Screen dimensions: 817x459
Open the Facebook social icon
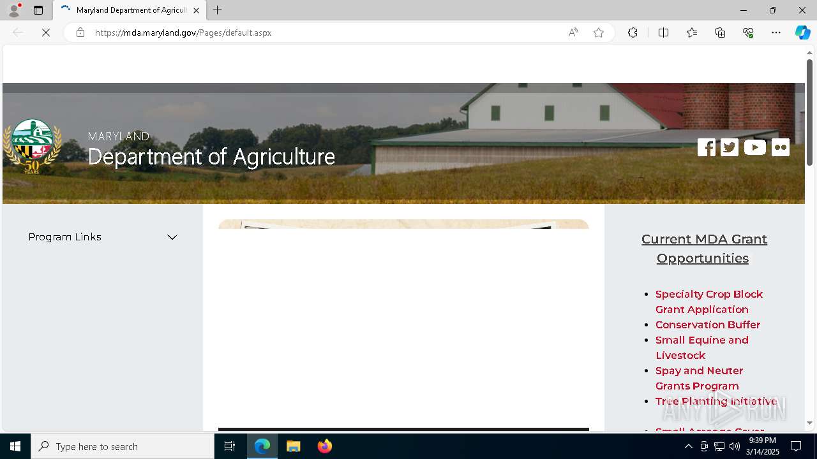706,147
